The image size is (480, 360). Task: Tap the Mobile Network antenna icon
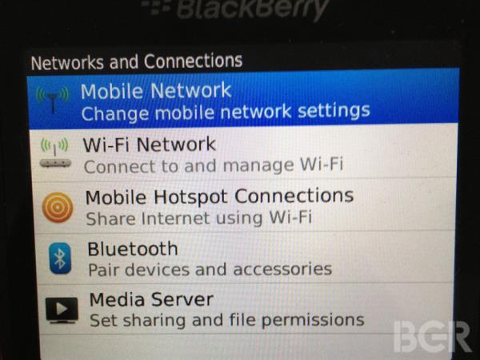[x=53, y=99]
